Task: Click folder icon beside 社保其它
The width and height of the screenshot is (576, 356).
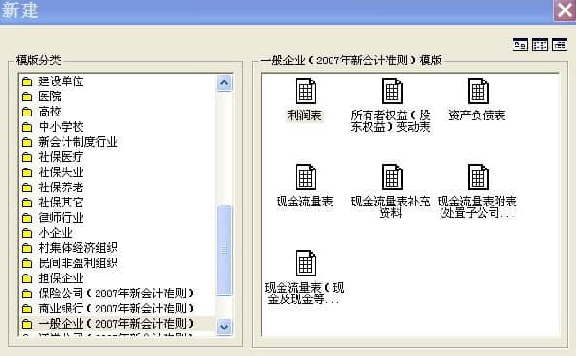Action: (27, 203)
